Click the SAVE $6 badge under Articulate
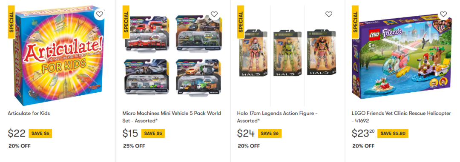Image resolution: width=460 pixels, height=162 pixels. pos(40,133)
